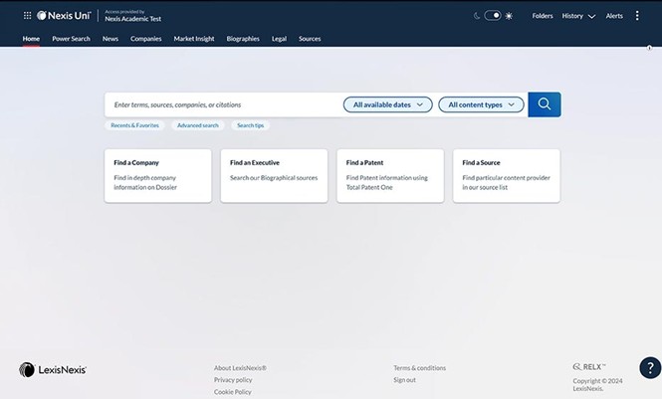Click the moon dark mode icon

pyautogui.click(x=476, y=16)
